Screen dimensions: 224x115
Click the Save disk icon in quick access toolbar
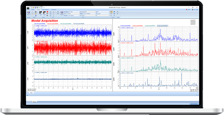tap(35, 7)
